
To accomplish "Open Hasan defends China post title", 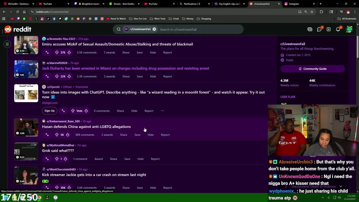I will [86, 127].
